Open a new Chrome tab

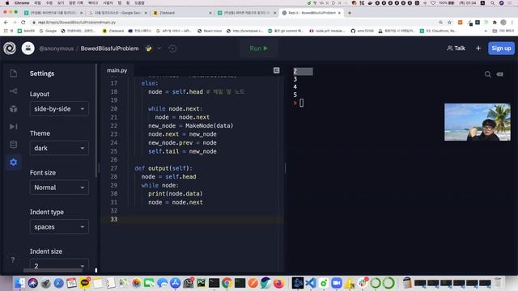pos(350,13)
